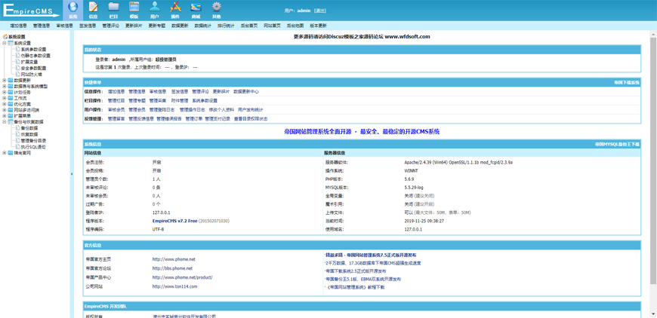This screenshot has width=657, height=318.
Task: Open 管理会员 in the quick menu
Action: click(137, 110)
